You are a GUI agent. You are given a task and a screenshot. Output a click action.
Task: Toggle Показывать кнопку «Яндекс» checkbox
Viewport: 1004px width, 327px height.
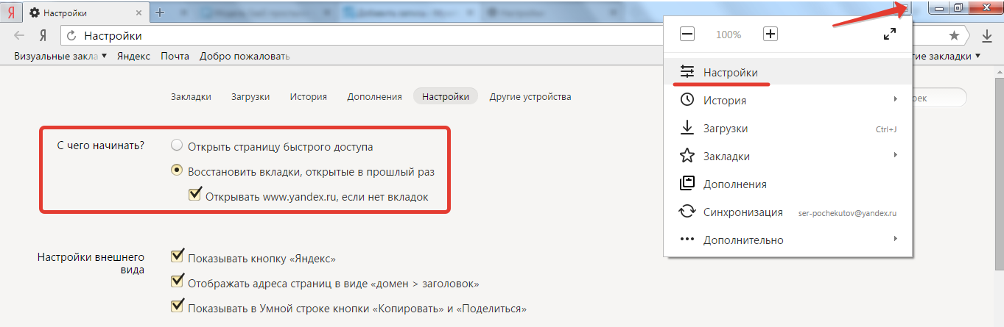coord(177,256)
